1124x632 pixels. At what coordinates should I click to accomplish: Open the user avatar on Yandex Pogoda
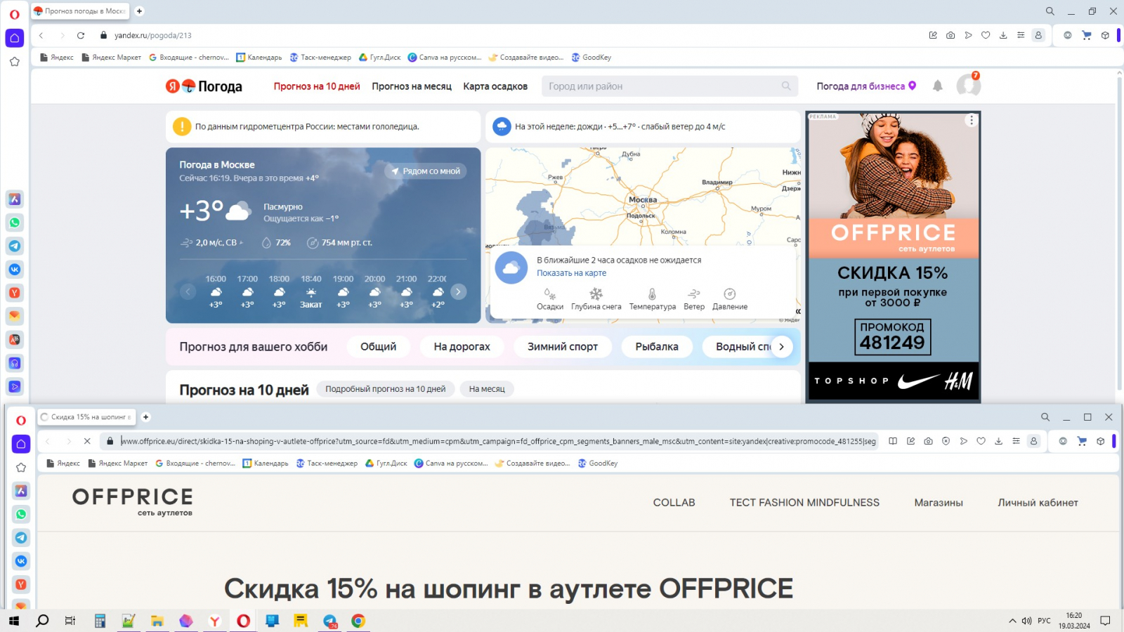pyautogui.click(x=969, y=85)
